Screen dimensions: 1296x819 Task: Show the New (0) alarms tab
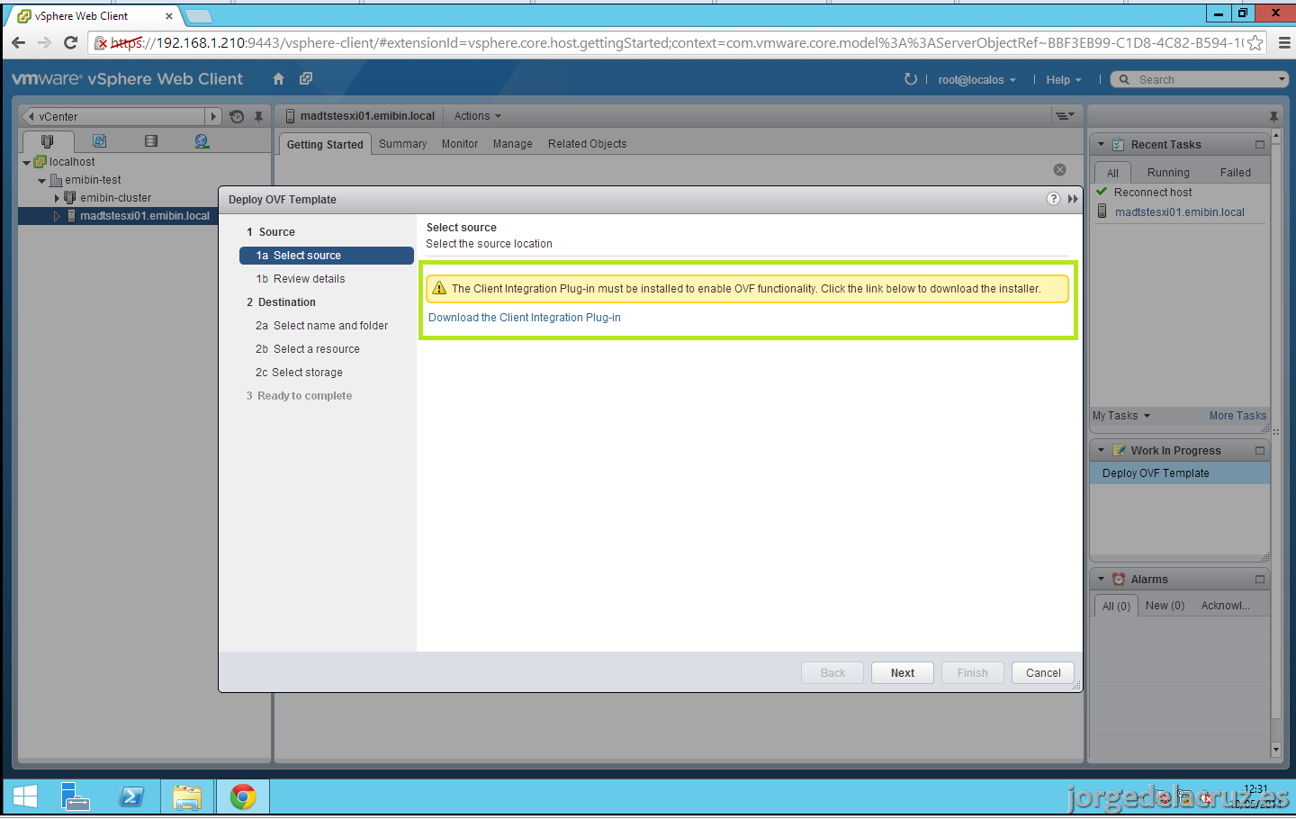point(1165,606)
